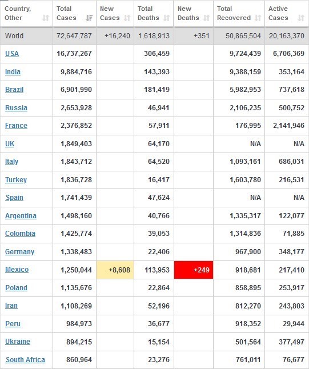The height and width of the screenshot is (369, 309).
Task: Open the India country link
Action: [13, 72]
